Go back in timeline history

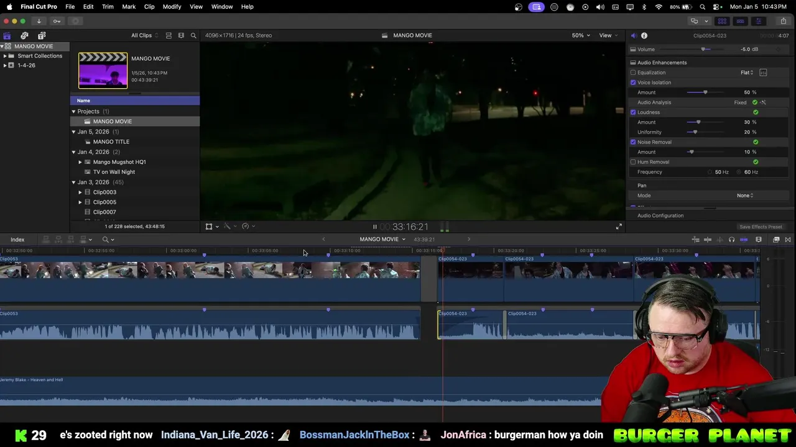323,240
